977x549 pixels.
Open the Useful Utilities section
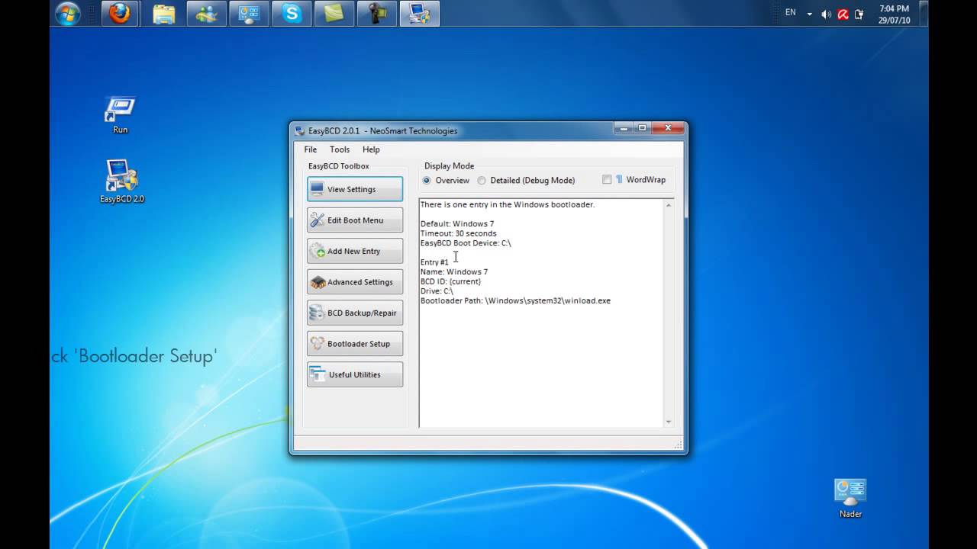355,374
